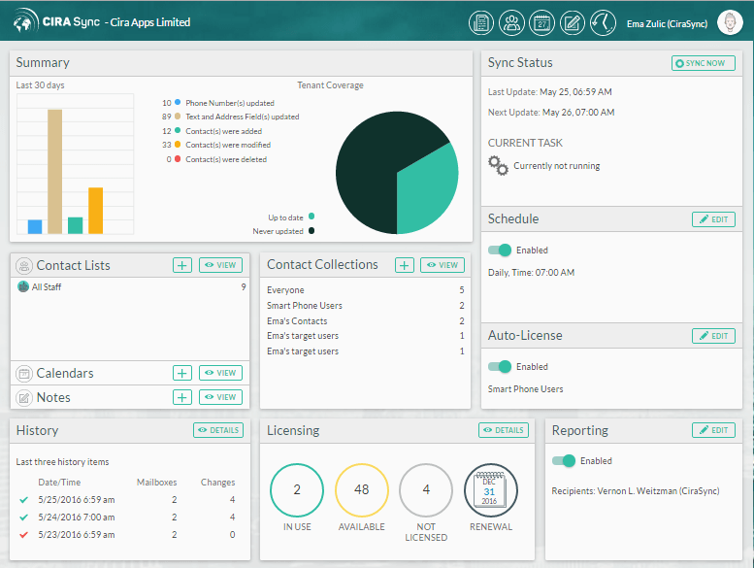754x568 pixels.
Task: Disable the Schedule toggle
Action: (500, 251)
